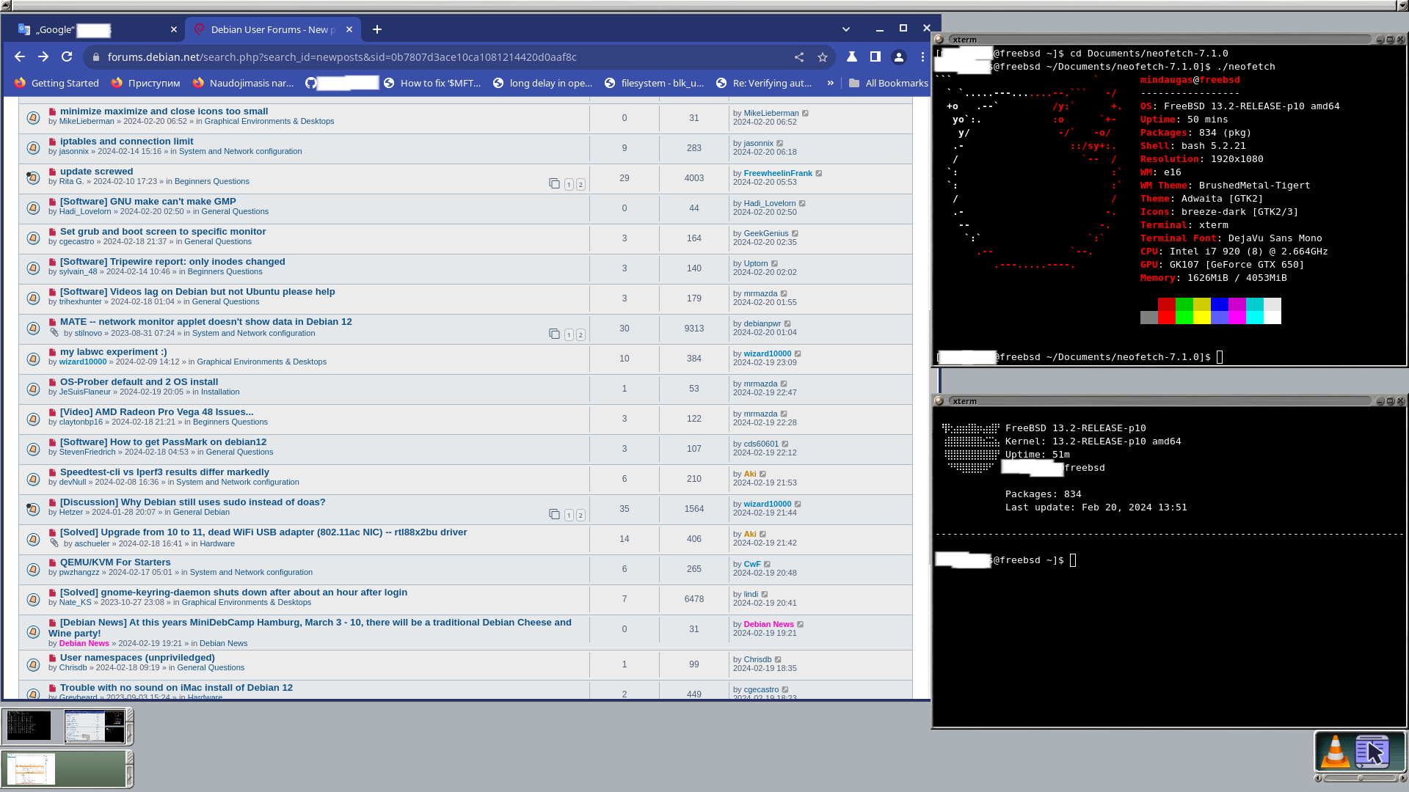Click the attachment paperclip on the rtl88x2bu topic
Image resolution: width=1409 pixels, height=792 pixels.
[54, 543]
